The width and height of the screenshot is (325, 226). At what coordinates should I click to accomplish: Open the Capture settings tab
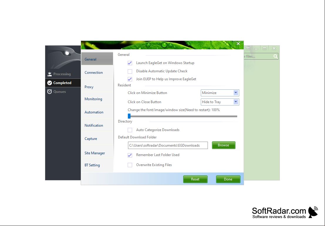click(x=97, y=139)
